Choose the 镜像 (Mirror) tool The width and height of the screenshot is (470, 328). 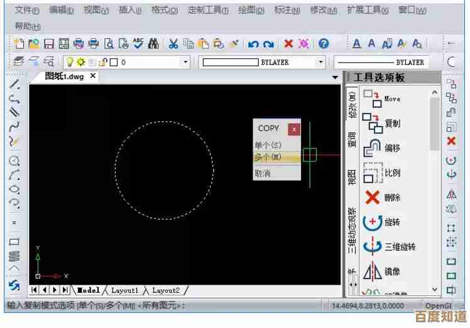pos(373,272)
